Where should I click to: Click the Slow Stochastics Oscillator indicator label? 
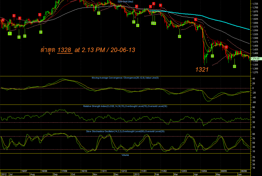(125, 132)
